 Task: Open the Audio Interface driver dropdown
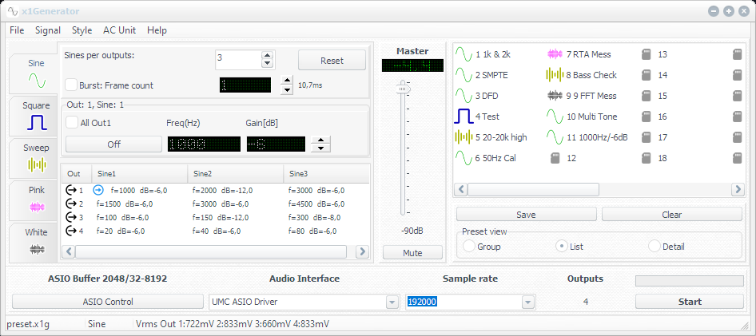click(392, 302)
